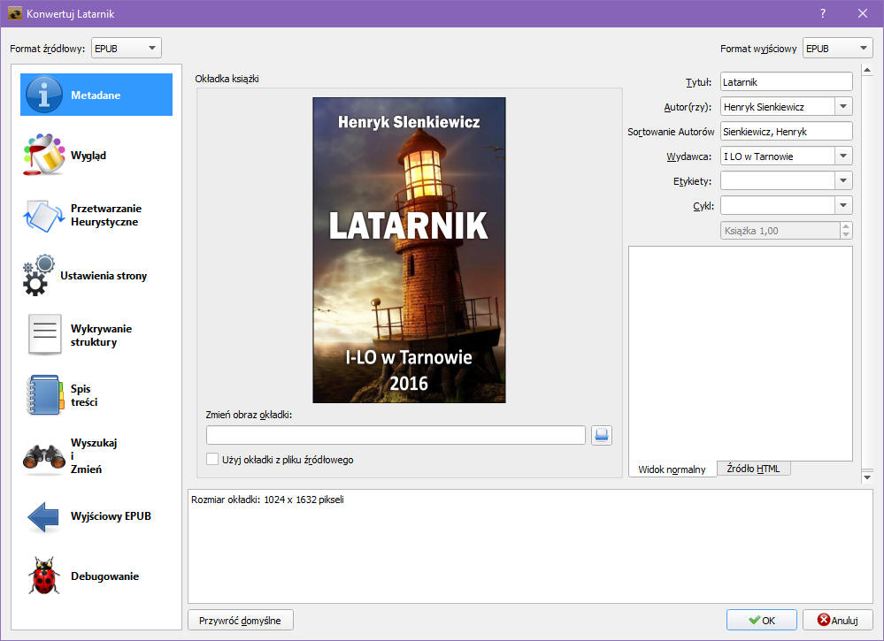Open Przetwarzanie Heurystyczne section icon
Viewport: 884px width, 641px height.
[x=44, y=216]
